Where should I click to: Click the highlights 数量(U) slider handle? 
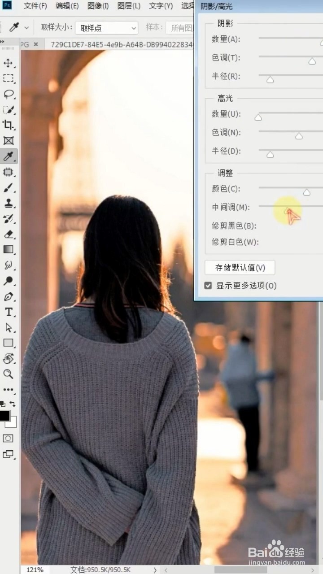click(x=258, y=117)
